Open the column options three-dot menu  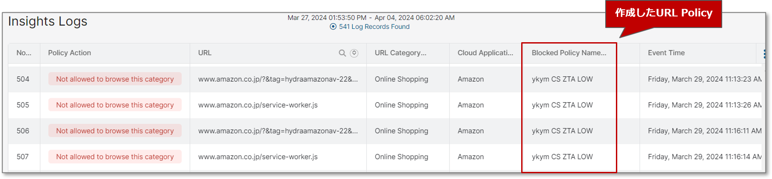click(x=764, y=54)
